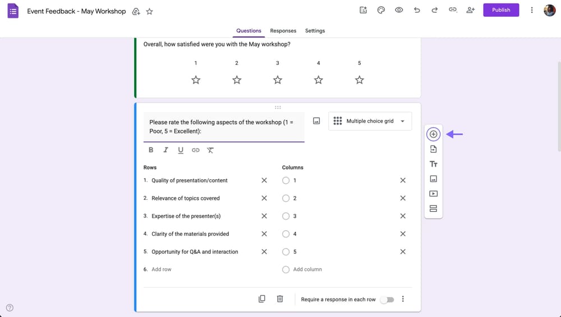The image size is (561, 317).
Task: Redo the last change
Action: [435, 10]
